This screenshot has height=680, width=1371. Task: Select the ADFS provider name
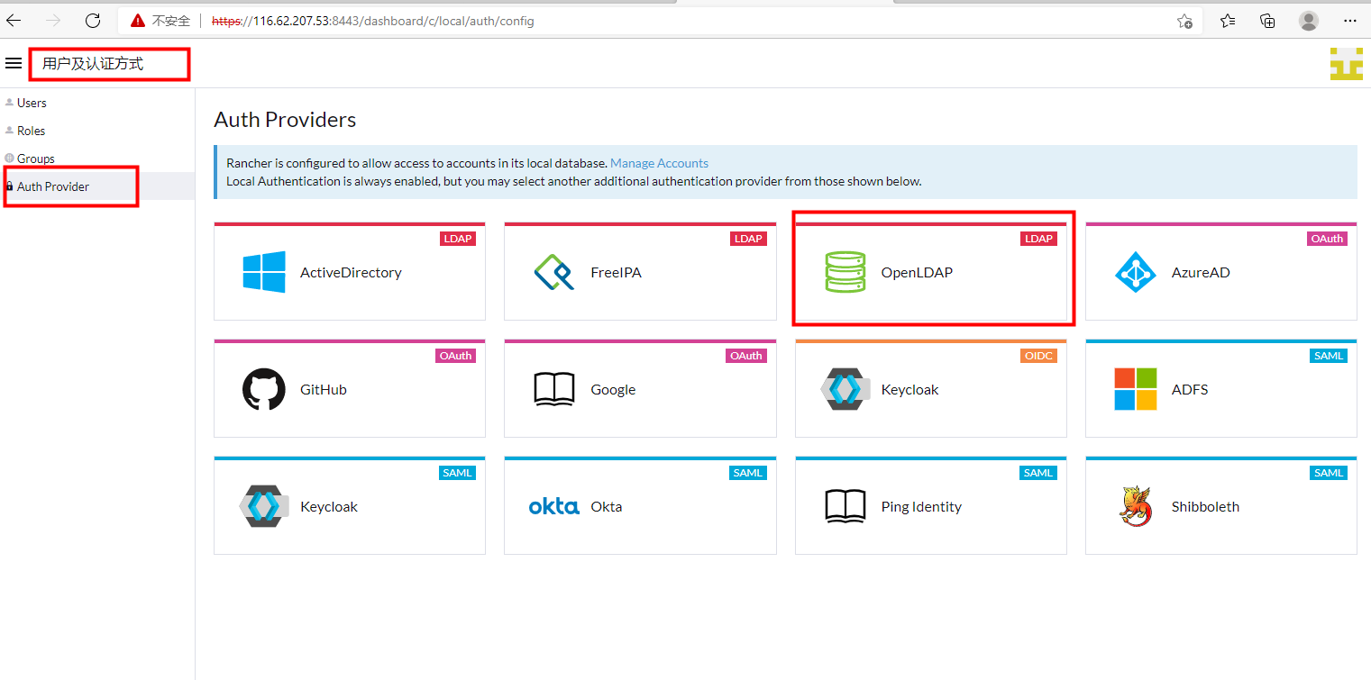[1190, 389]
